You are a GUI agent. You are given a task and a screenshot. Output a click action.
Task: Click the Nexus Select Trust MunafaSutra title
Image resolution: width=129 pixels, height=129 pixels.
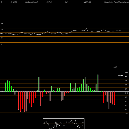[116, 2]
